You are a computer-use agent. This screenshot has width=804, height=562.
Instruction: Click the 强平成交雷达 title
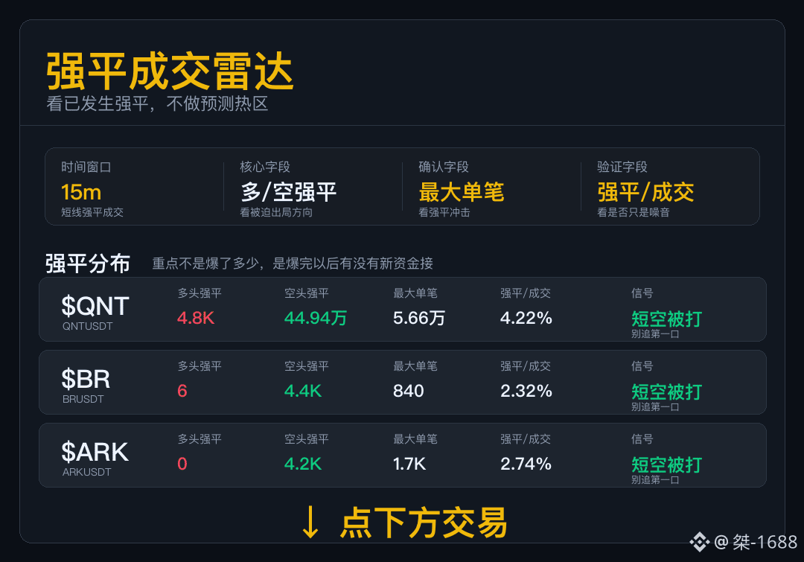tap(170, 71)
